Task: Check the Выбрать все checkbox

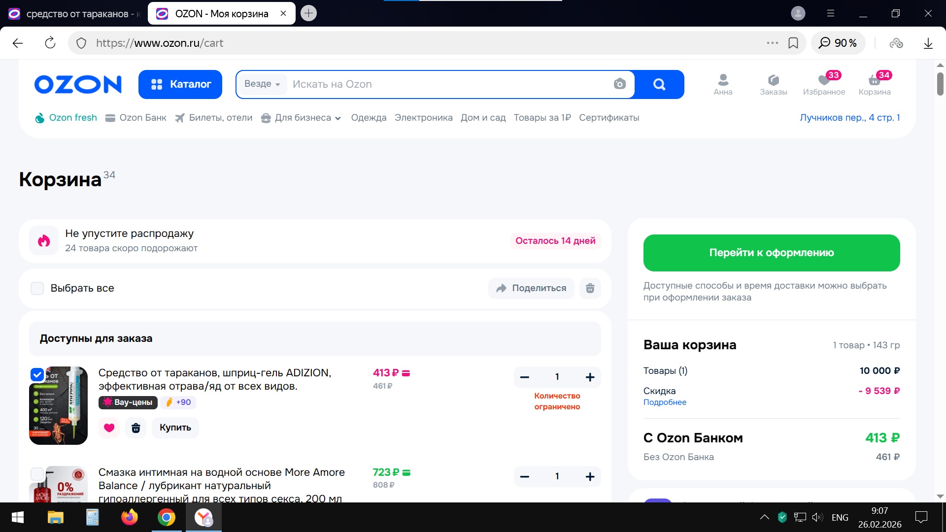Action: click(37, 289)
